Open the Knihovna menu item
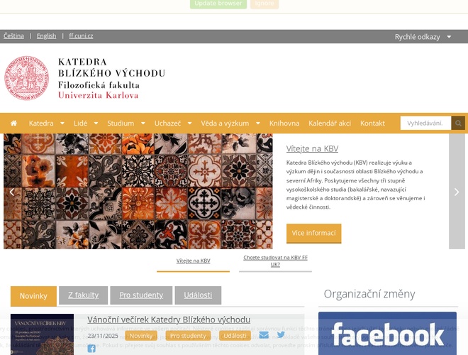Image resolution: width=468 pixels, height=355 pixels. pos(284,123)
